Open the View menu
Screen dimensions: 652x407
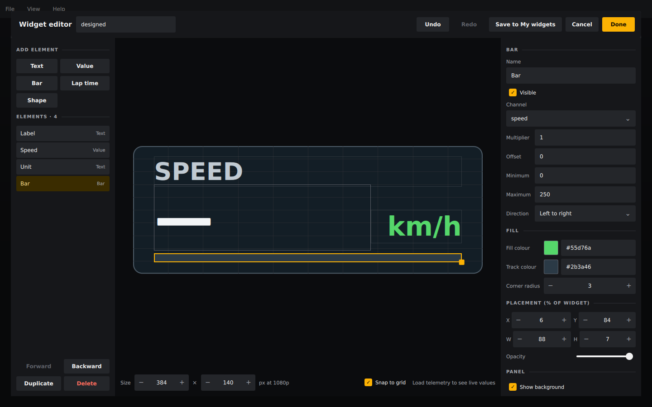pos(34,9)
